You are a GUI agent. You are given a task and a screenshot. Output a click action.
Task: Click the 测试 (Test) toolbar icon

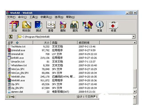pos(39,25)
